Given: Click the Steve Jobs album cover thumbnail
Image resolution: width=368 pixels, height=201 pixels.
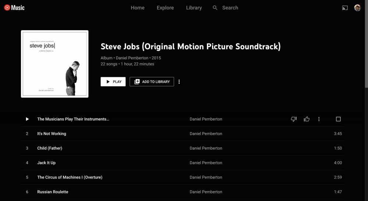Looking at the screenshot, I should 54,64.
